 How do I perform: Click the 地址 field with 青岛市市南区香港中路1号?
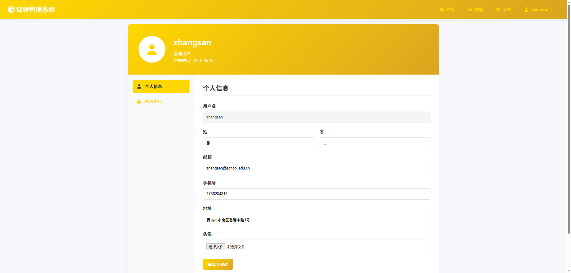pyautogui.click(x=317, y=220)
